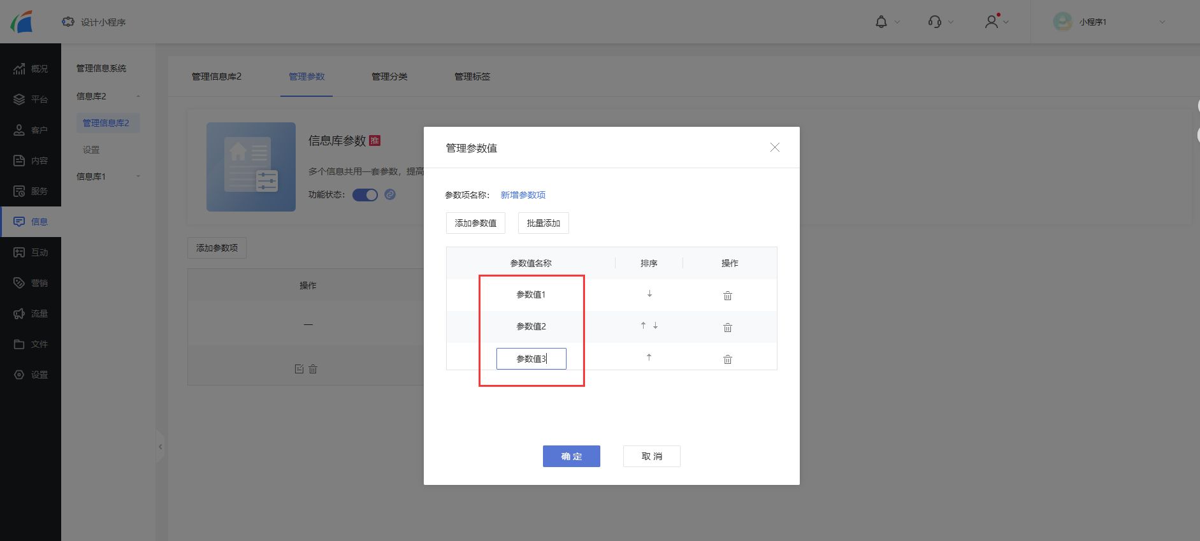
Task: Close the 管理参数值 dialog
Action: pos(774,148)
